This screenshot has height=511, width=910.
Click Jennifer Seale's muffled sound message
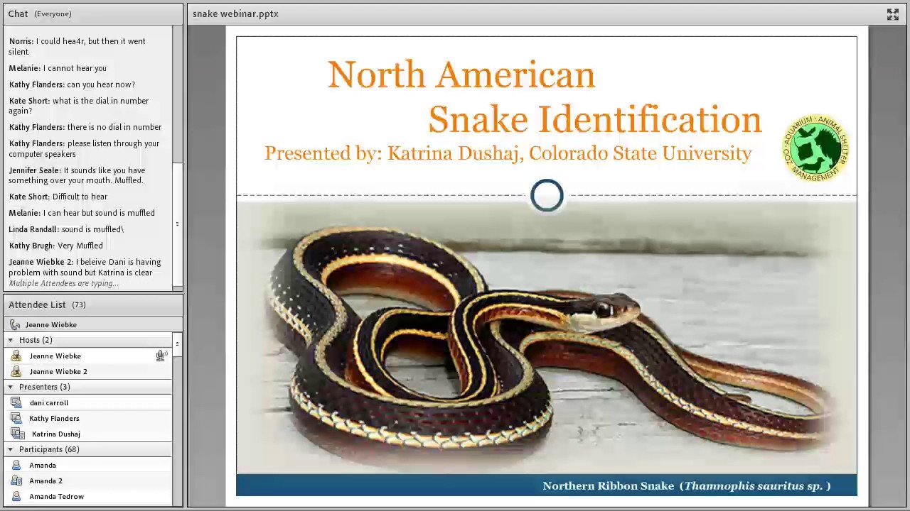click(x=77, y=175)
